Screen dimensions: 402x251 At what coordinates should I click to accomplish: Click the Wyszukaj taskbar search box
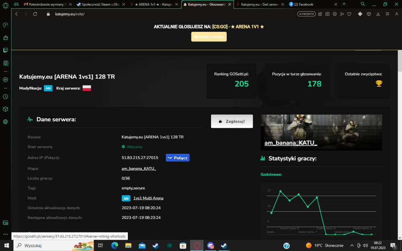click(x=53, y=245)
